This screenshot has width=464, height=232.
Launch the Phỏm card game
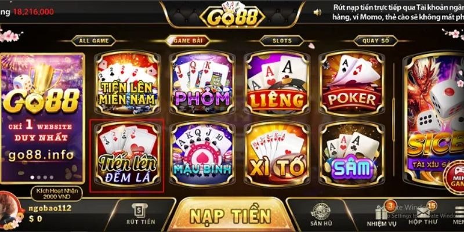202,83
